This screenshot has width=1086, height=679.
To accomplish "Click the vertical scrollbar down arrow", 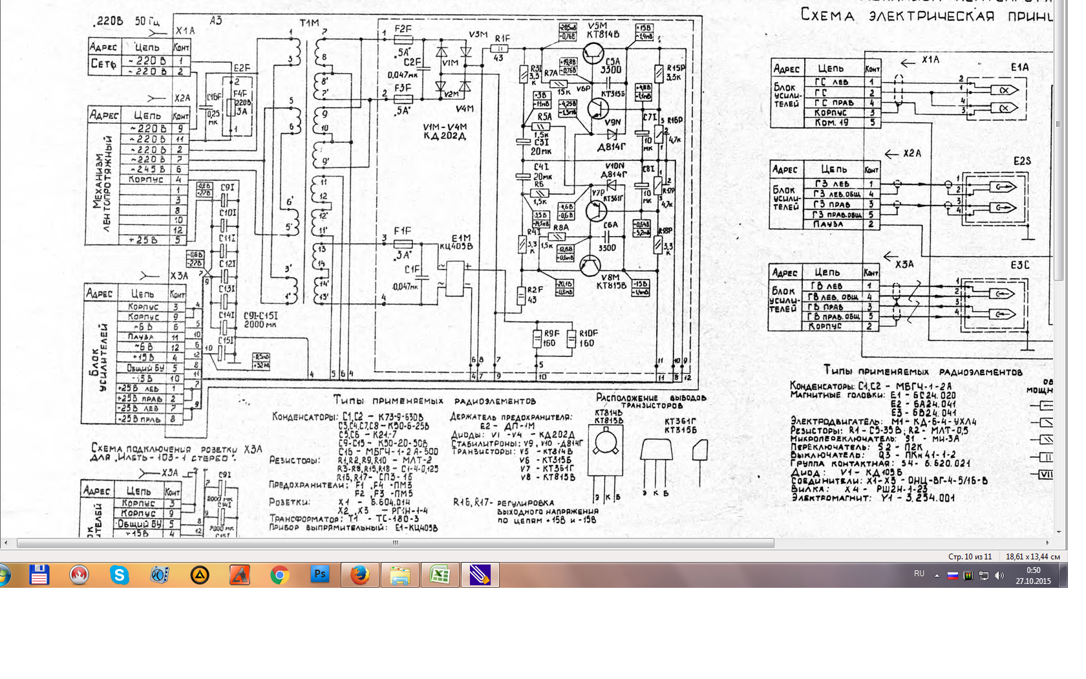I will (x=1059, y=532).
